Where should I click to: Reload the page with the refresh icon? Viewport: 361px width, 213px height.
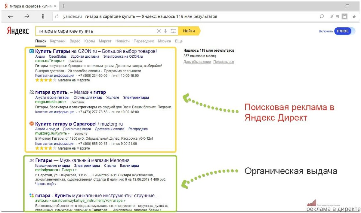[x=57, y=17]
